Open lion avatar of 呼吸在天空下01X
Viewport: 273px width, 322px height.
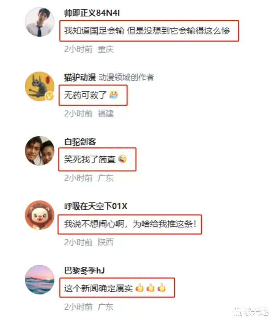[x=40, y=215]
